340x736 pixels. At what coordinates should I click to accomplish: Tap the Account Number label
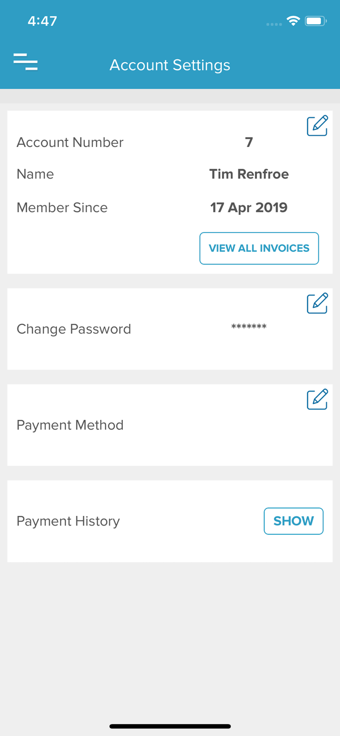tap(70, 142)
